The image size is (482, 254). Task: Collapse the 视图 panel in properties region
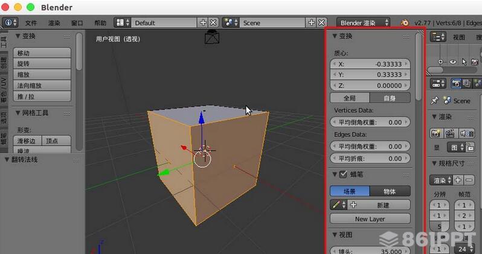point(335,235)
